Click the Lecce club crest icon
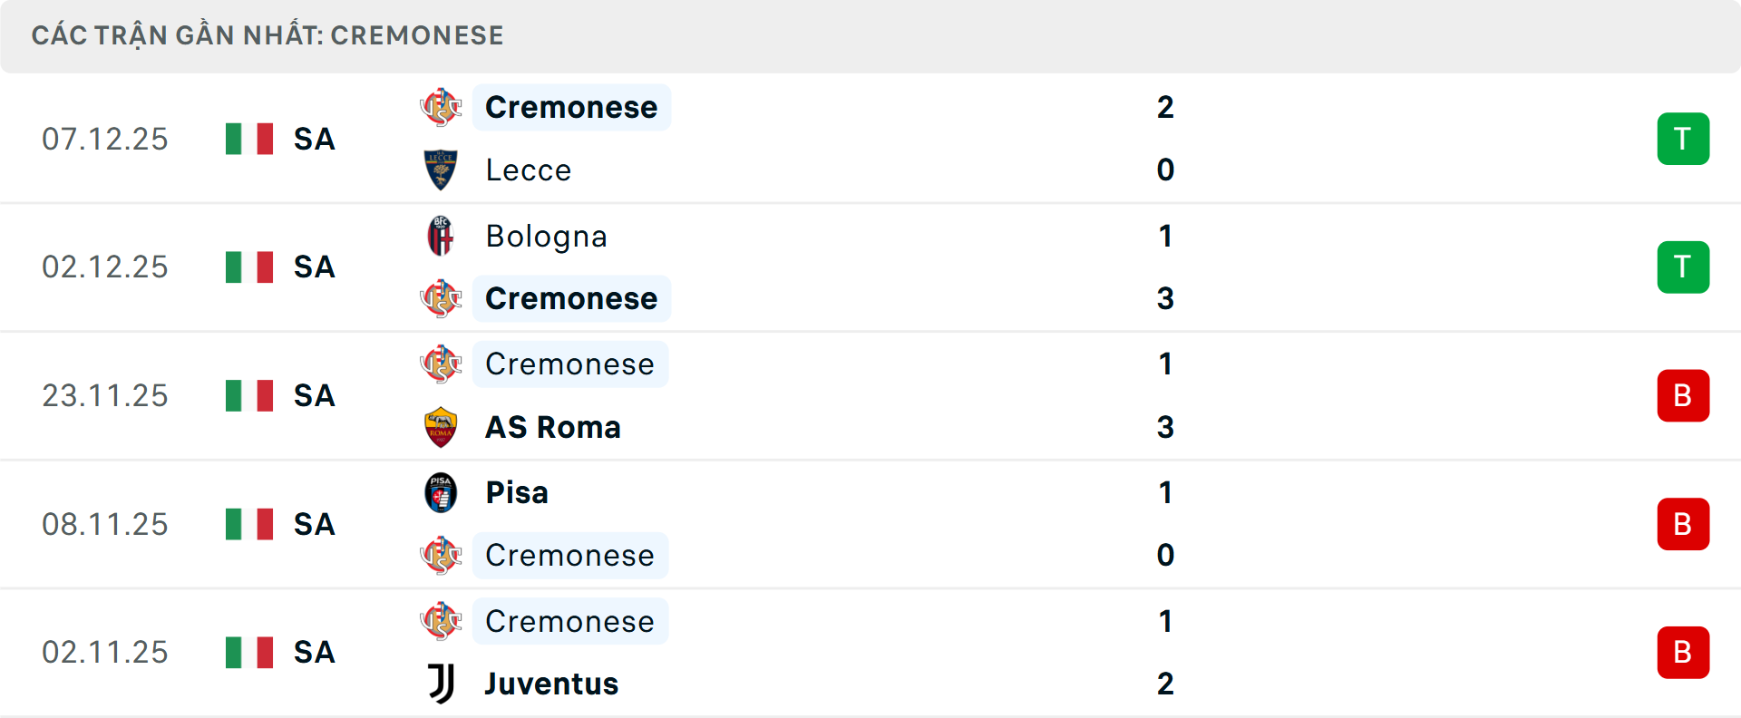The height and width of the screenshot is (718, 1741). point(441,170)
